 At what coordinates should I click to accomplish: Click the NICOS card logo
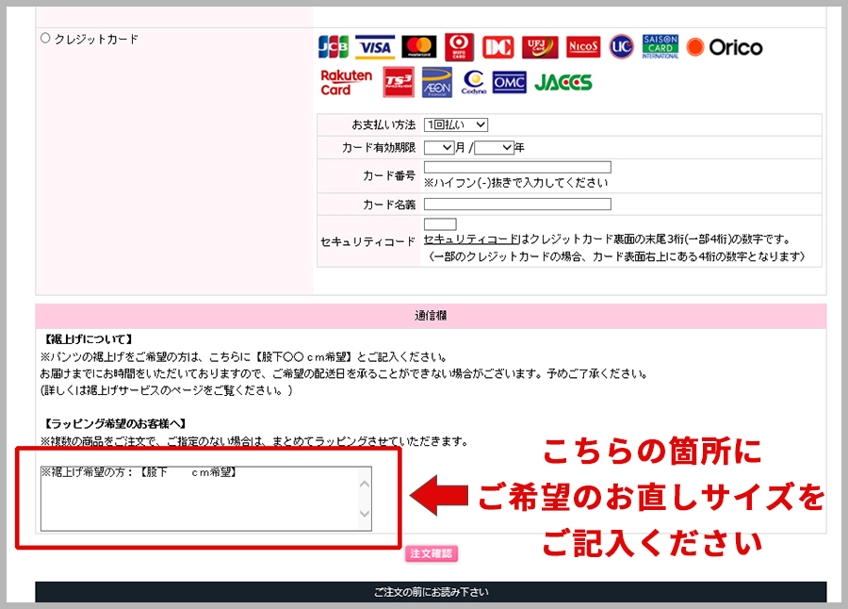click(583, 47)
